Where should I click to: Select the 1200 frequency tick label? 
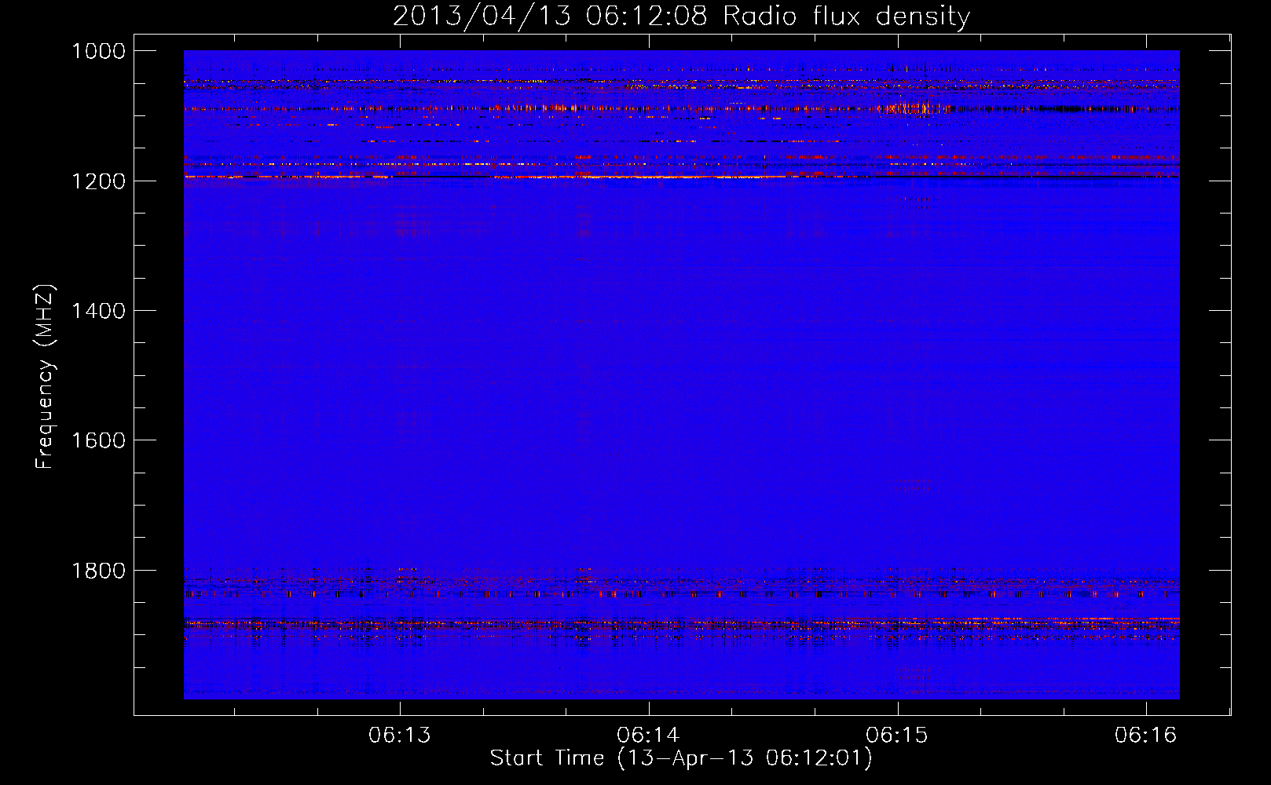pos(98,181)
